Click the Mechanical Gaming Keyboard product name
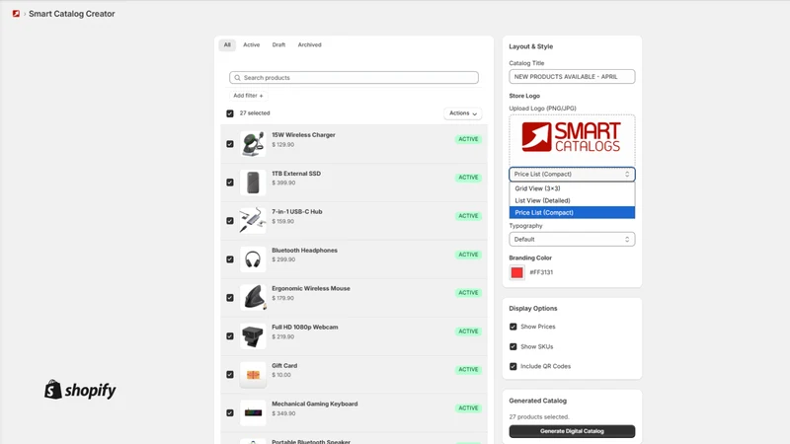The width and height of the screenshot is (790, 444). tap(314, 404)
